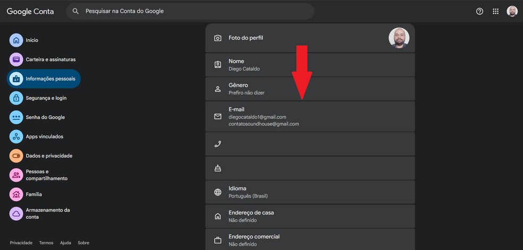Click the Apps vinculados icon

[16, 137]
